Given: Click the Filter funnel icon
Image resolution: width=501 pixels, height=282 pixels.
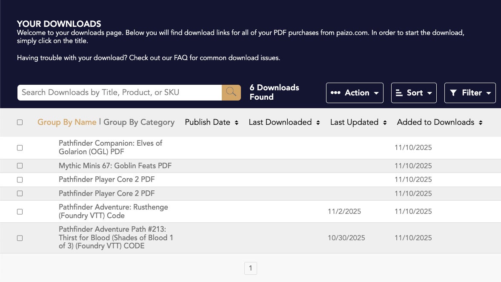Looking at the screenshot, I should pyautogui.click(x=453, y=92).
